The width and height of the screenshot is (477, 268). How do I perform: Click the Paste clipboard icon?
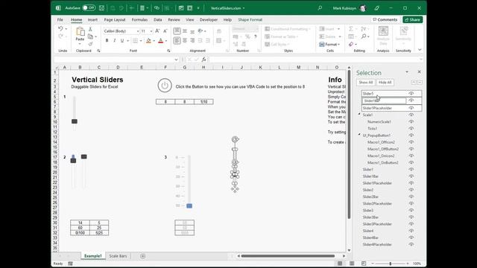click(x=80, y=31)
